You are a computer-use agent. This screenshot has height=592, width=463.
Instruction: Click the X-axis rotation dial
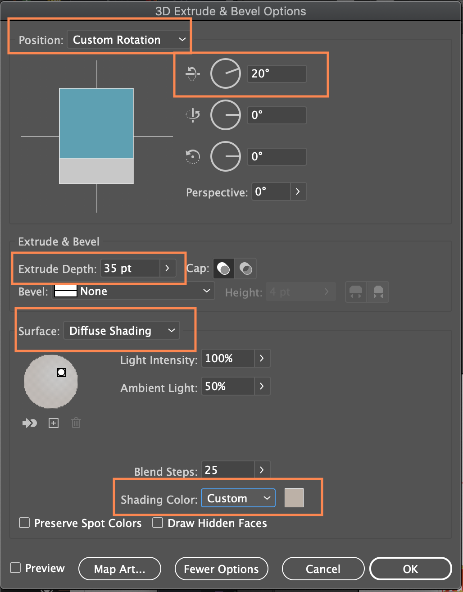[226, 73]
